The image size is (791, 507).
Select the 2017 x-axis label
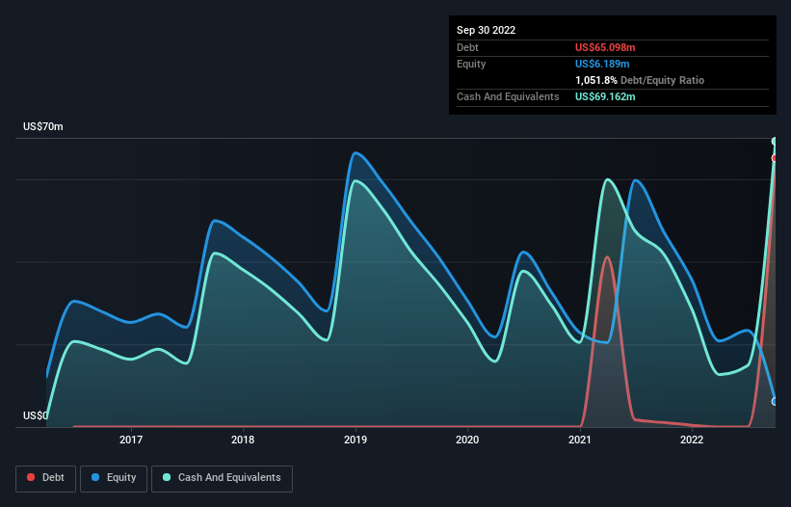point(131,440)
